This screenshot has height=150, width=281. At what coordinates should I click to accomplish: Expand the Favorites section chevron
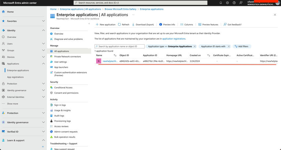[x=43, y=21]
